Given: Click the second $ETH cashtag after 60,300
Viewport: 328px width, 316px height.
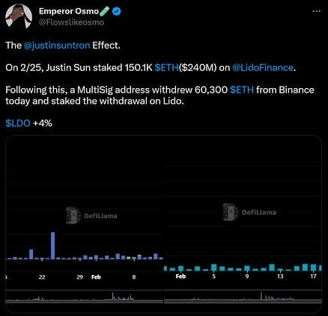Looking at the screenshot, I should [242, 90].
